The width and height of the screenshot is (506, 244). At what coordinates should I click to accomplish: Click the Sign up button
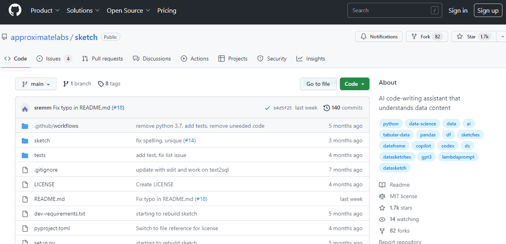pyautogui.click(x=488, y=11)
